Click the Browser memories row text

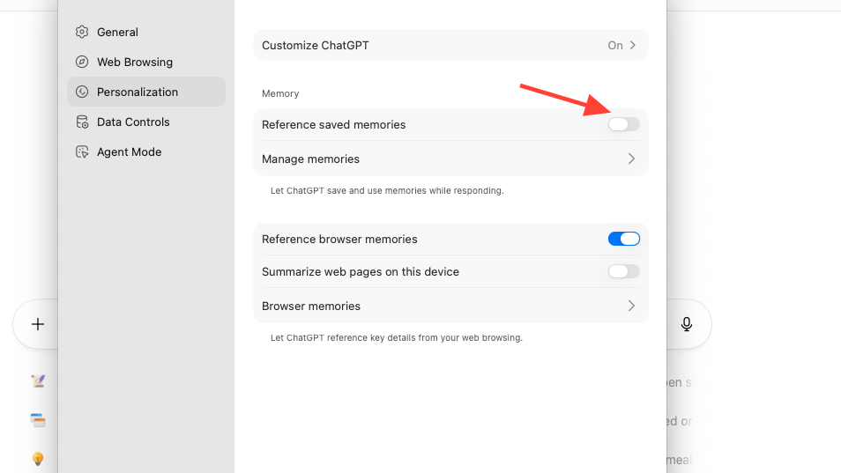(311, 306)
